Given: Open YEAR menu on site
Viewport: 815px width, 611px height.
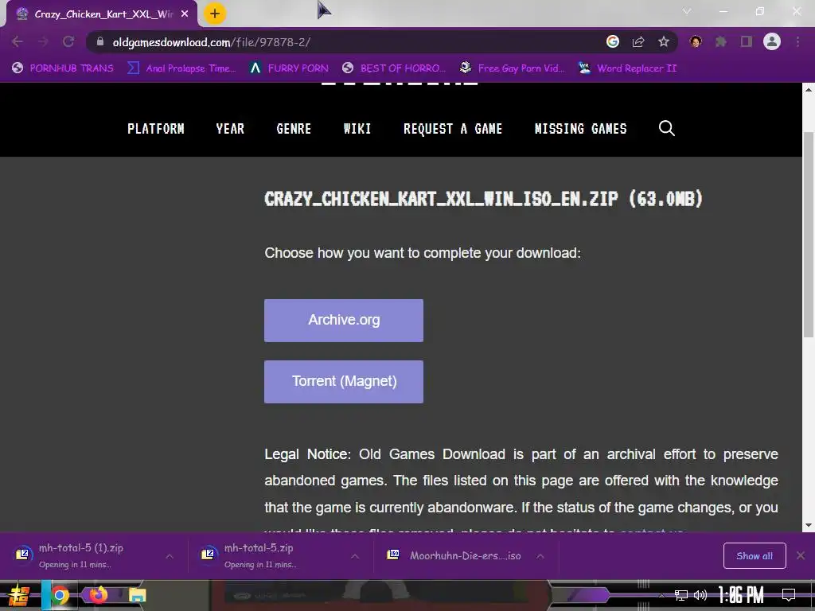Looking at the screenshot, I should click(230, 128).
